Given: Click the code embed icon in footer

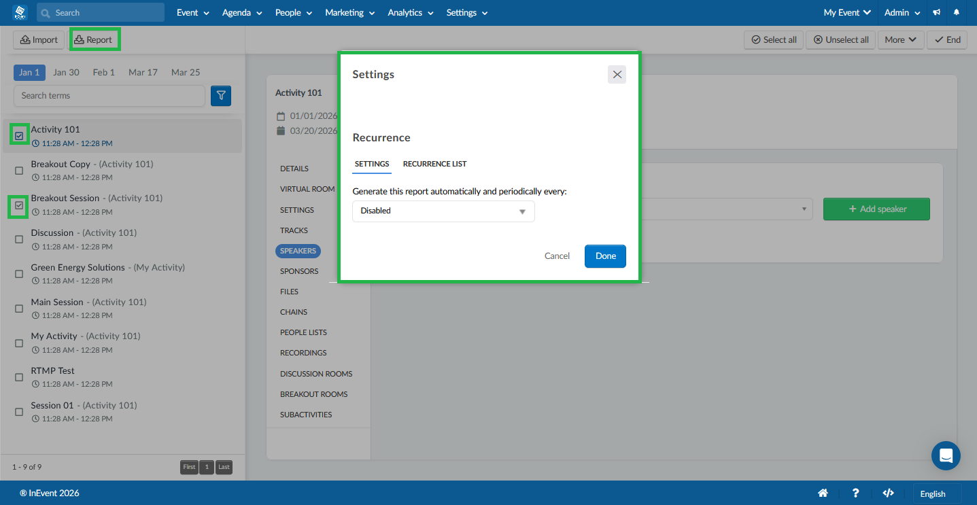Looking at the screenshot, I should click(888, 493).
